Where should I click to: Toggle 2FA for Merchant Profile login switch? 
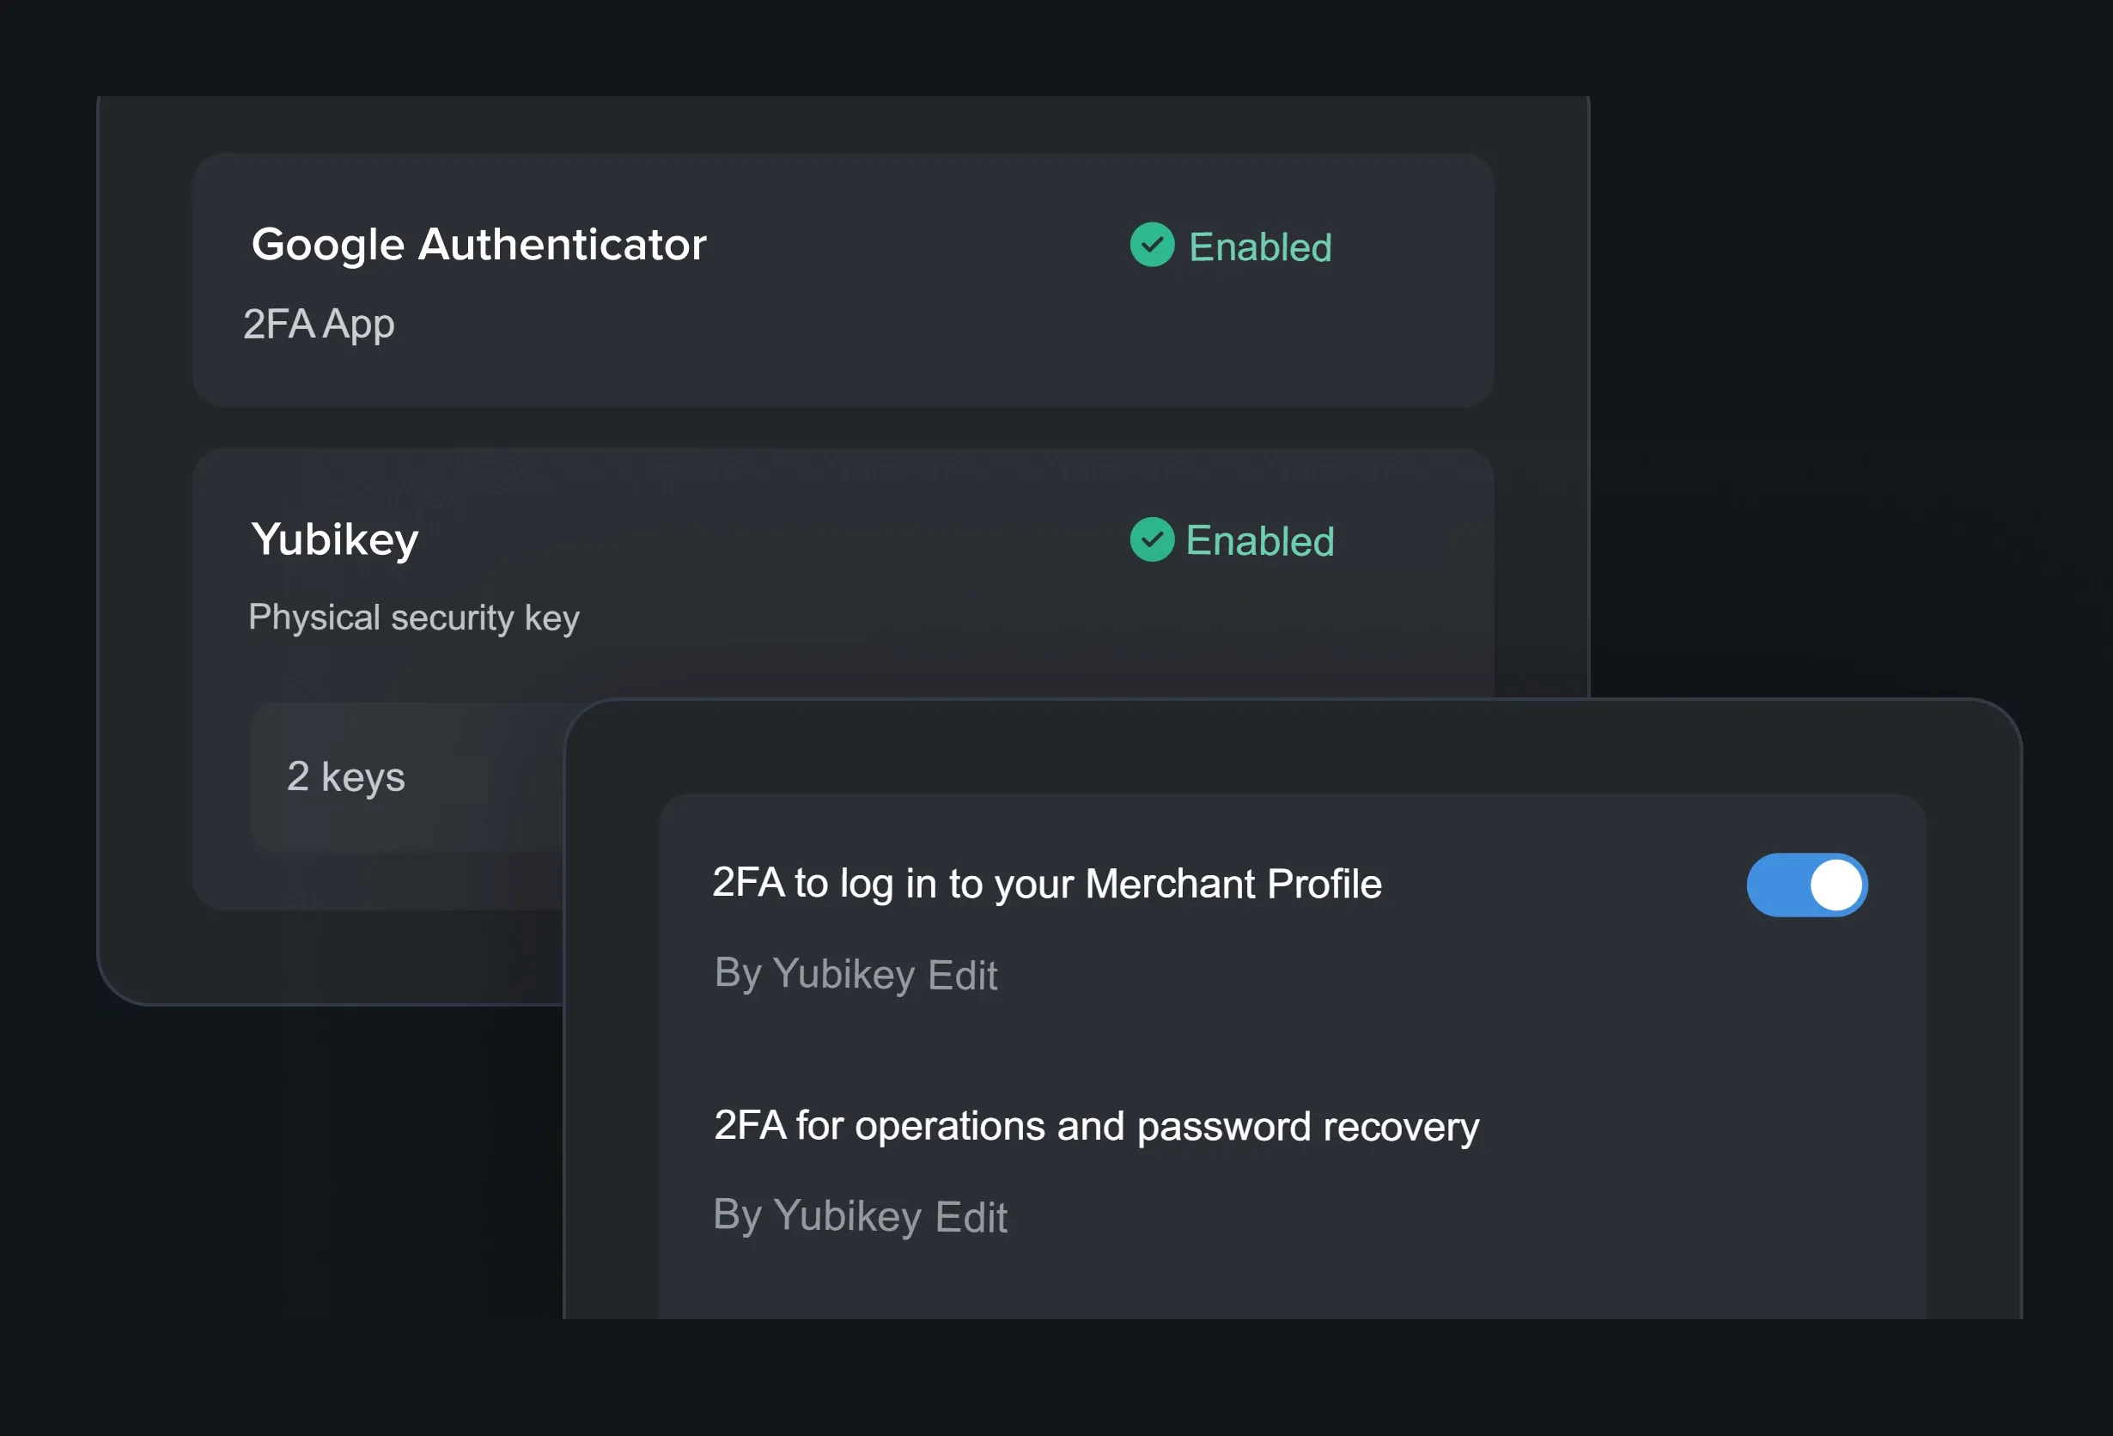(1806, 885)
